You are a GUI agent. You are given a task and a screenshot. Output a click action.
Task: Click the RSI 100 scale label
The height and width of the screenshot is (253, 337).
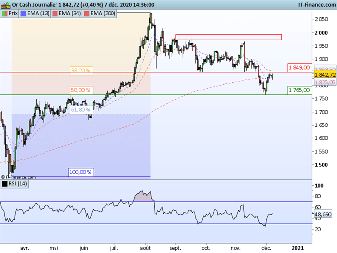319,186
